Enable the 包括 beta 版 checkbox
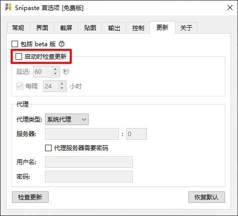Screen dimensions: 238x216 [x=15, y=44]
